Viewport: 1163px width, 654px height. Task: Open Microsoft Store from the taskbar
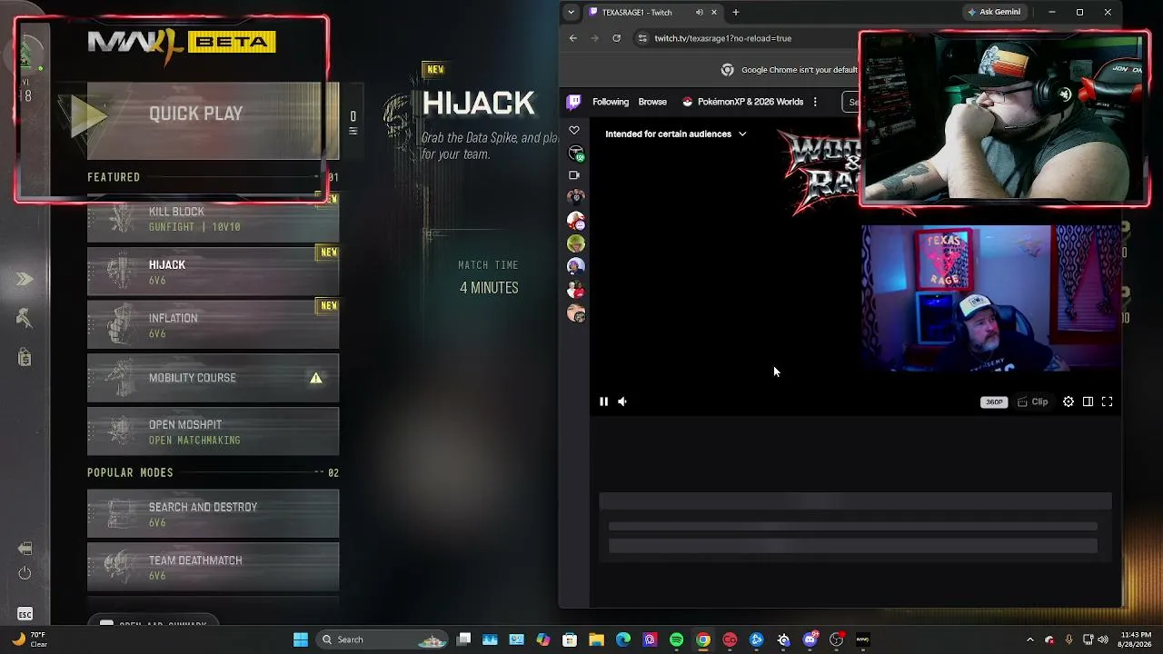click(x=570, y=639)
